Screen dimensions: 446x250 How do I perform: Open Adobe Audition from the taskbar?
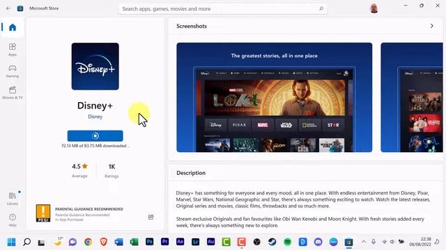click(x=210, y=242)
